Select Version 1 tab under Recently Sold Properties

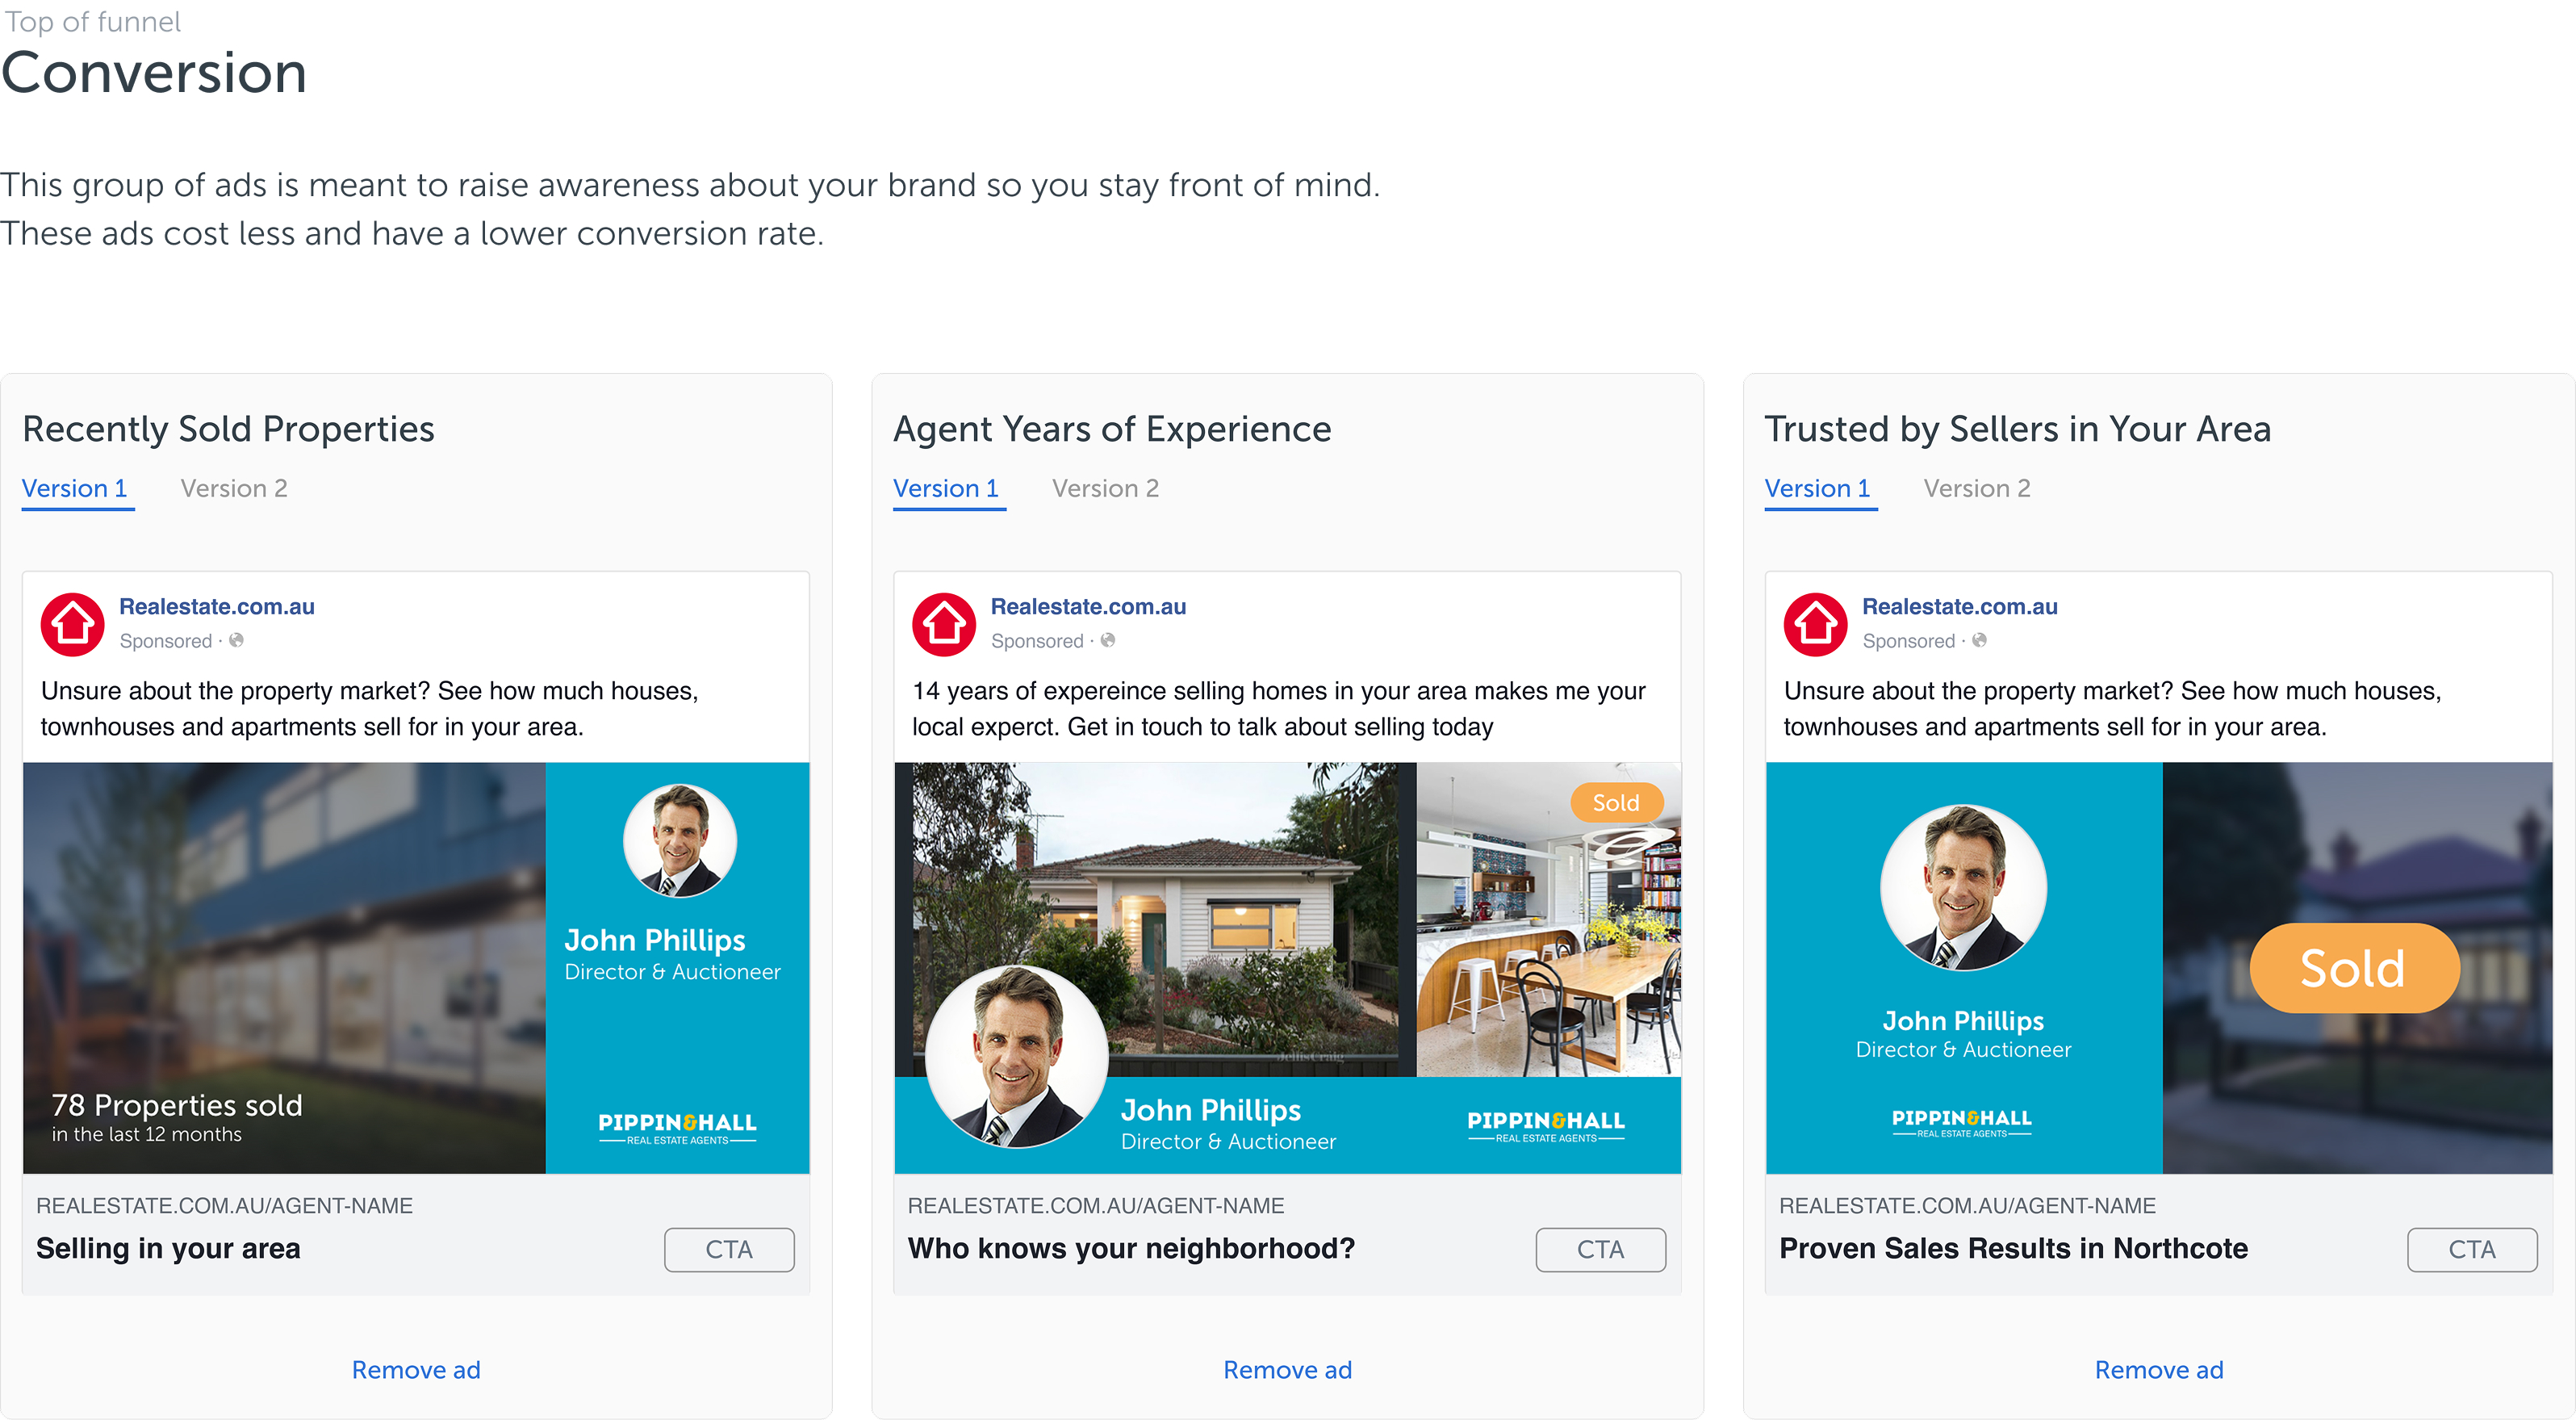(x=75, y=488)
